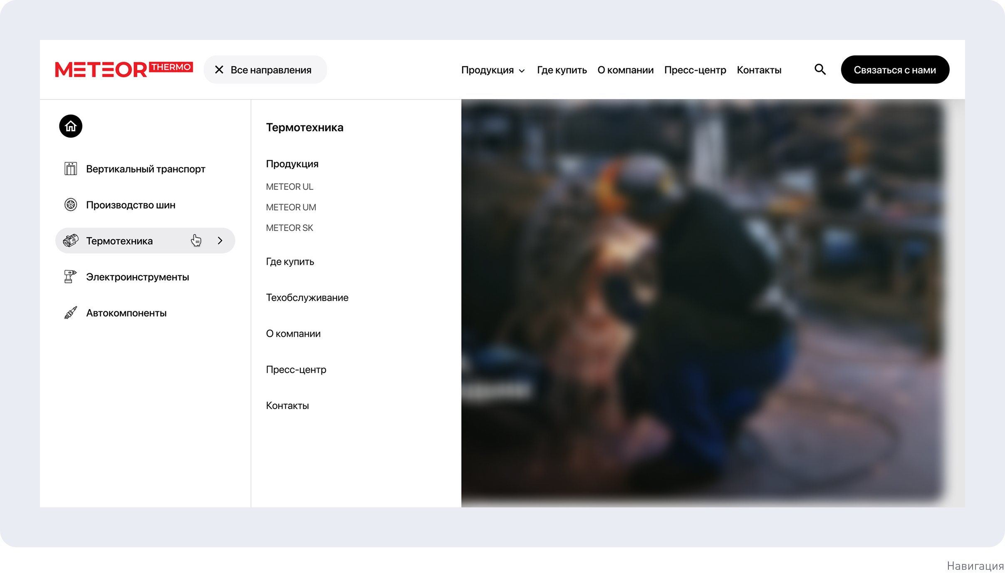The image size is (1005, 574).
Task: Click the heater icon beside Термотехника
Action: (71, 241)
